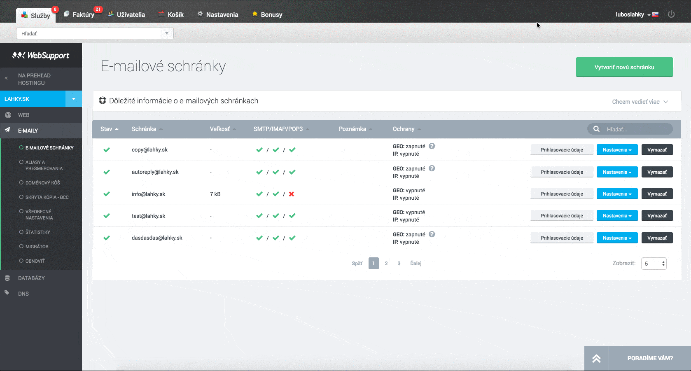Select Aliasy a presmerovania radio item
Viewport: 691px width, 371px height.
[21, 162]
